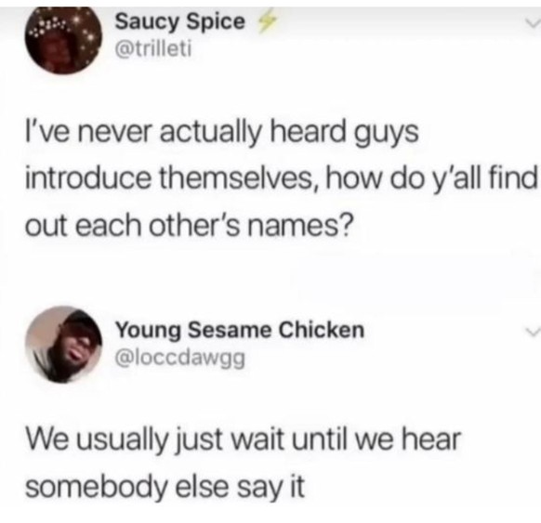This screenshot has width=541, height=523.
Task: Click the word "Spice" in the first author's name
Action: coord(216,22)
